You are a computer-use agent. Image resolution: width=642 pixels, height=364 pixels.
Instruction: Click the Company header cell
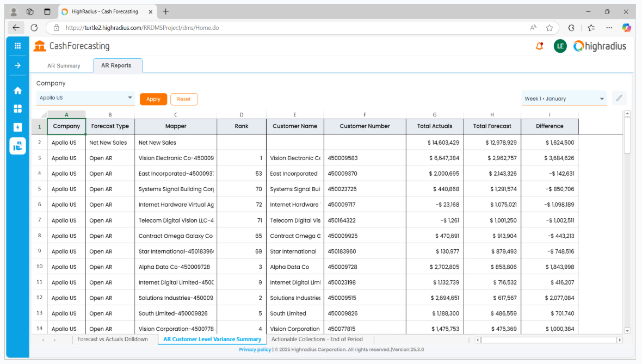pyautogui.click(x=66, y=126)
